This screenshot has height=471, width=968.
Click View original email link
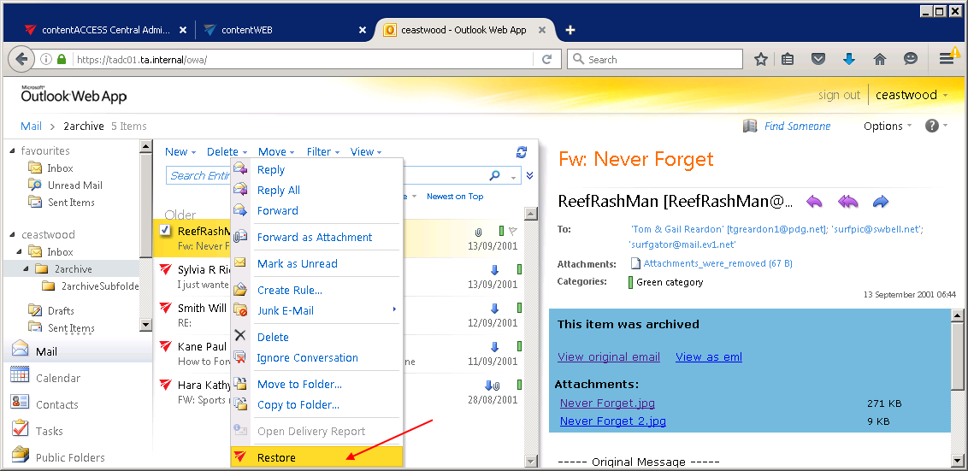click(609, 356)
